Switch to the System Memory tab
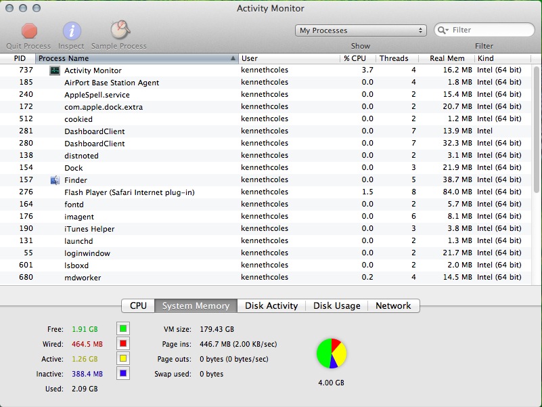The height and width of the screenshot is (407, 542). tap(196, 305)
